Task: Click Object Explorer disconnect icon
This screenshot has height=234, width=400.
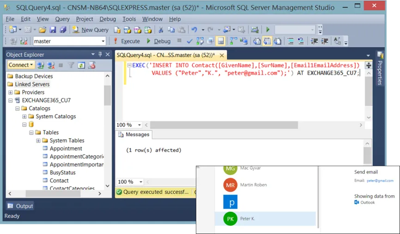Action: (51, 65)
